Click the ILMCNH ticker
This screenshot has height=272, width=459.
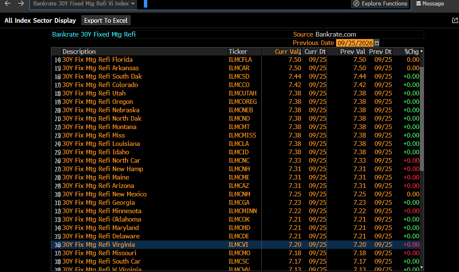[x=239, y=169]
